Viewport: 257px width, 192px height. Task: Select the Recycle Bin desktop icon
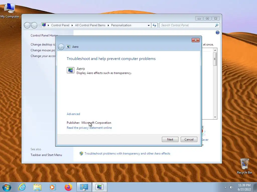pyautogui.click(x=244, y=166)
